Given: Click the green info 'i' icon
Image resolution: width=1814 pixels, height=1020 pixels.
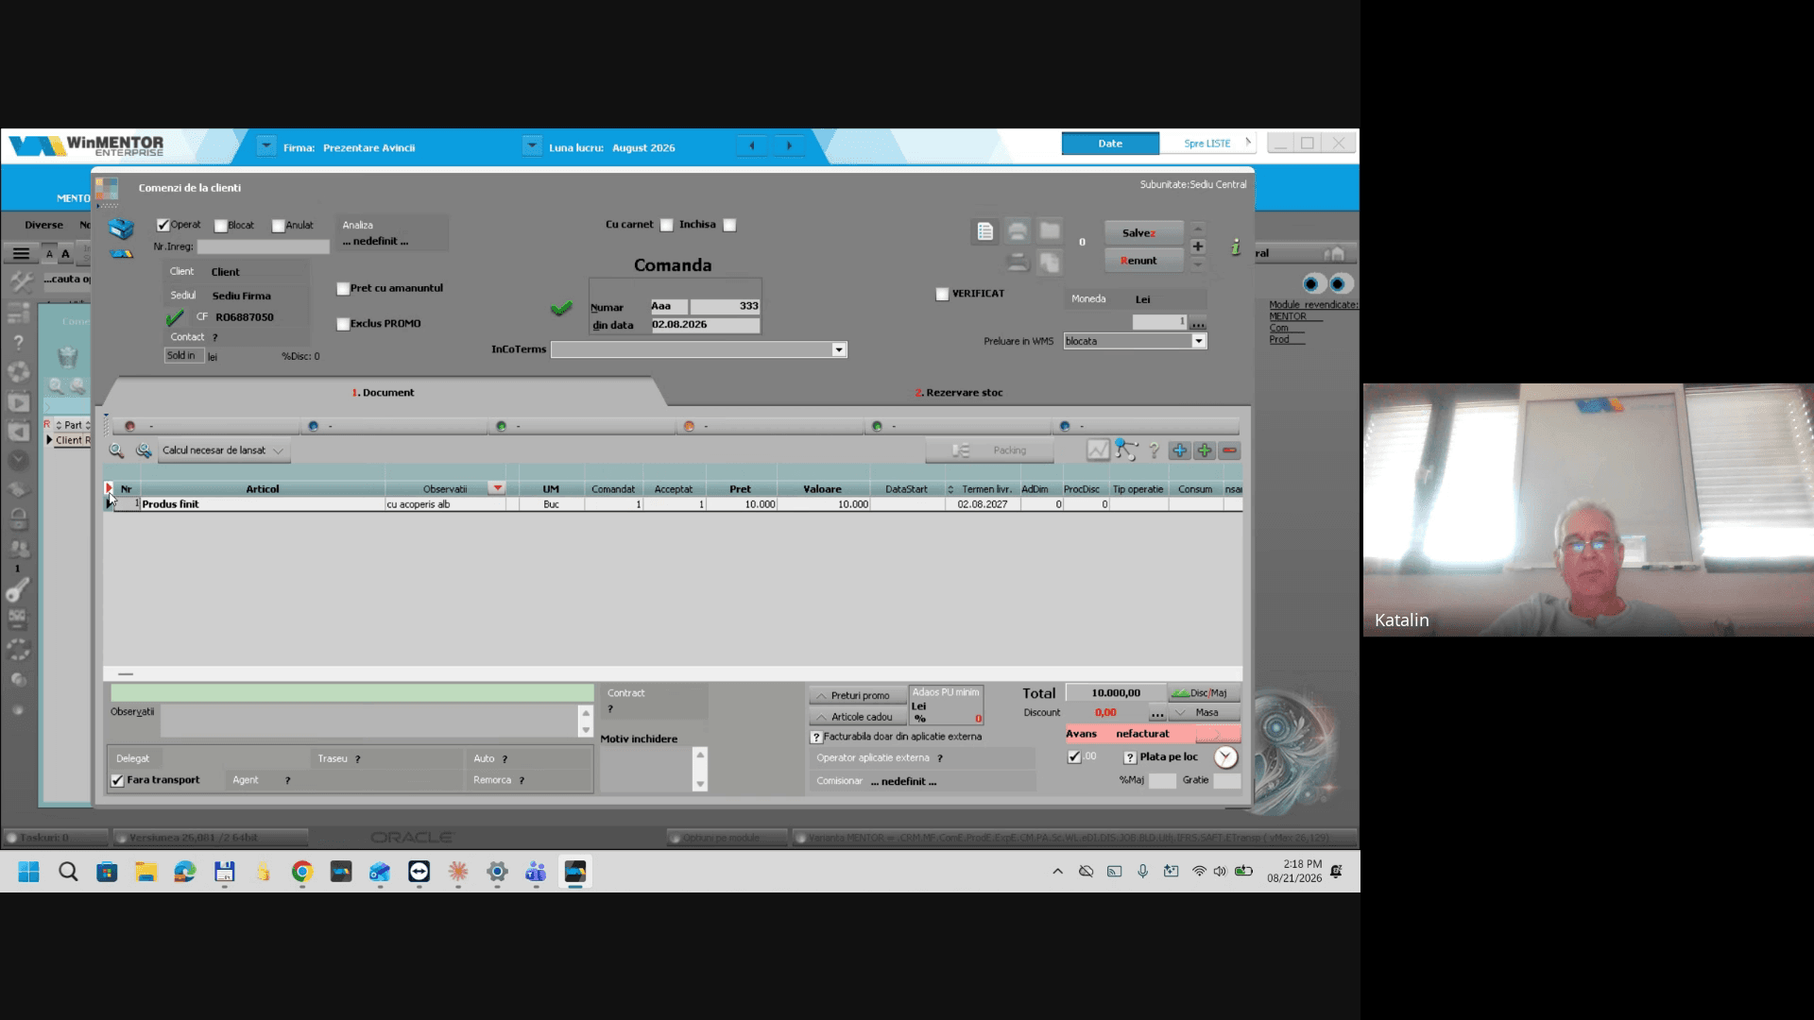Looking at the screenshot, I should click(x=1235, y=247).
